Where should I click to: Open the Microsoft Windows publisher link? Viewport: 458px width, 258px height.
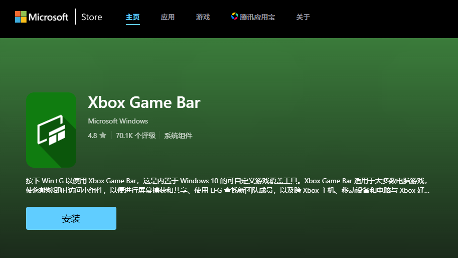coord(118,121)
